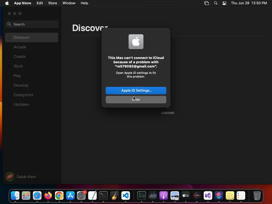Launch Terminal from the dock
This screenshot has height=204, width=272.
coord(103,195)
